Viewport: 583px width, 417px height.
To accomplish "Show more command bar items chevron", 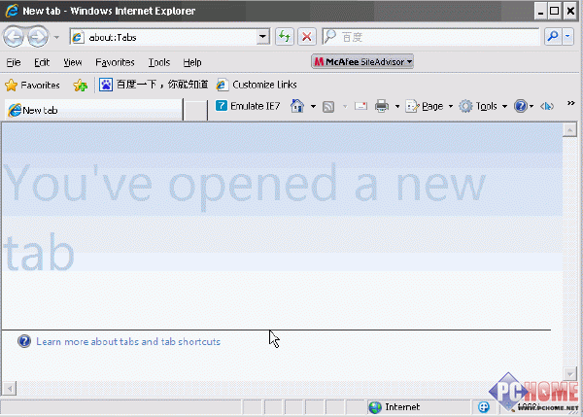I will (570, 103).
